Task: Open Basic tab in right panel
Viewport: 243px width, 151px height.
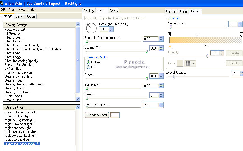Action: tap(183, 12)
